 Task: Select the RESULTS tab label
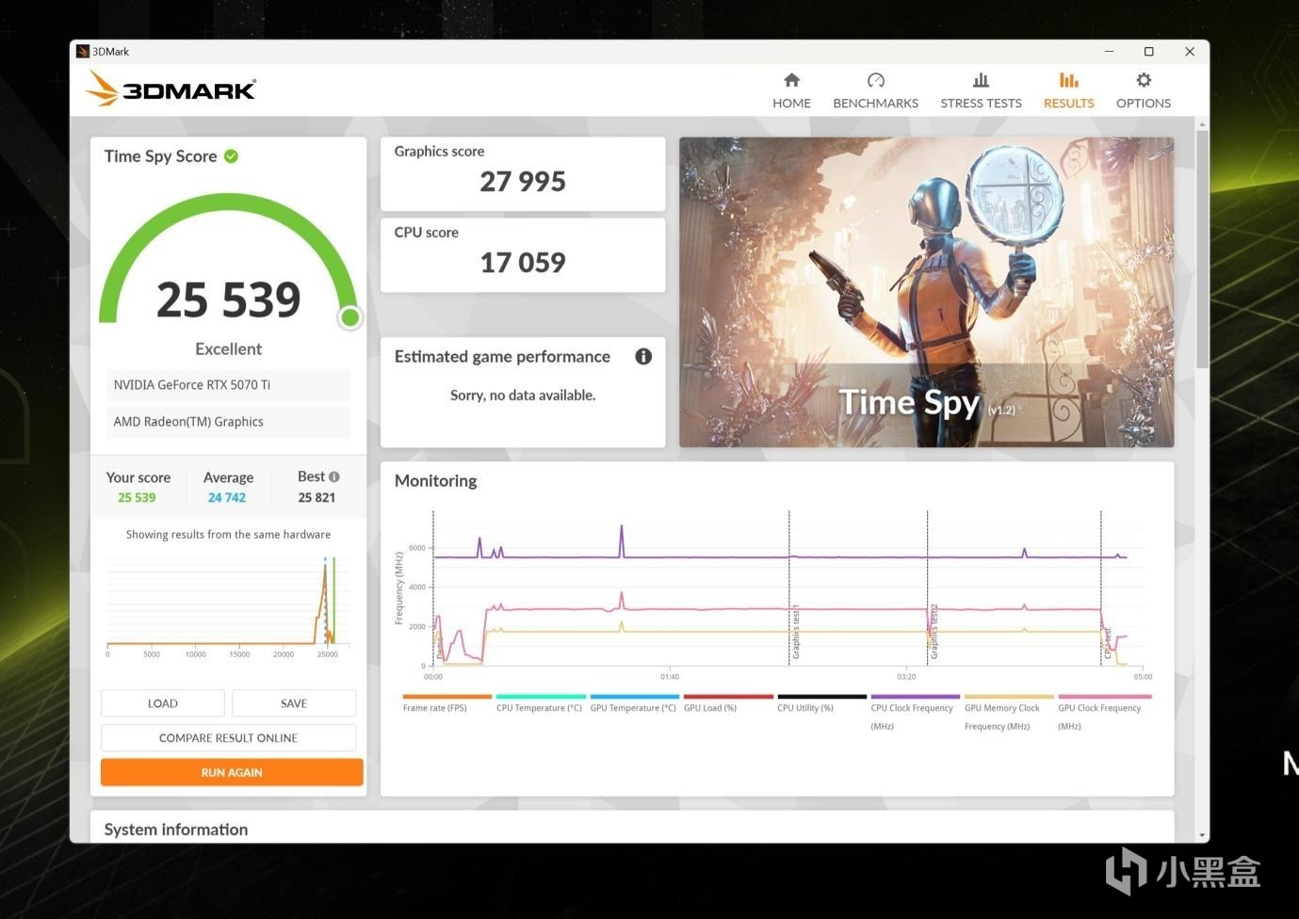click(1069, 104)
